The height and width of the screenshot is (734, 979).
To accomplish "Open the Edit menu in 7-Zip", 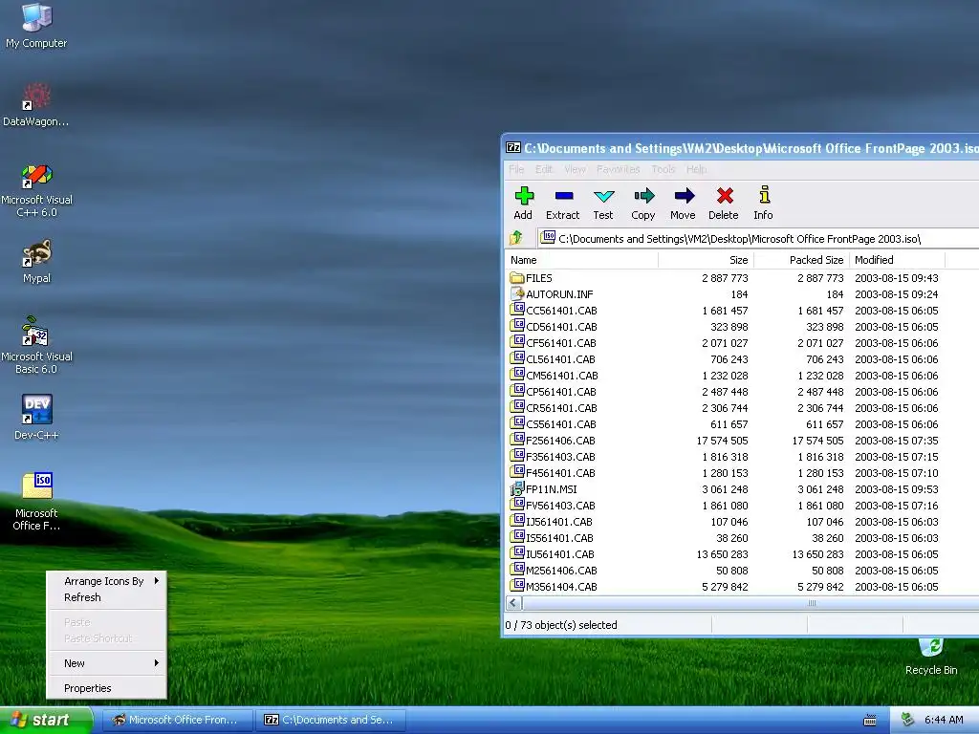I will point(544,169).
